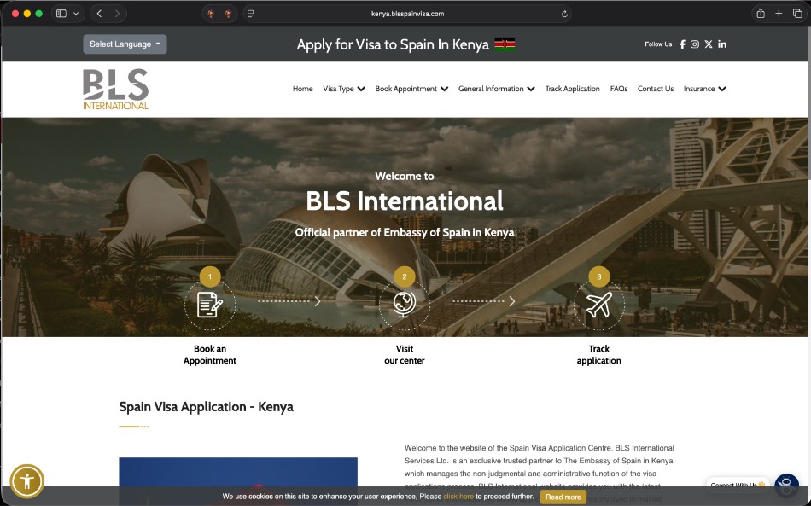Screen dimensions: 811x506
Task: Click the Kenya flag icon
Action: tap(505, 44)
